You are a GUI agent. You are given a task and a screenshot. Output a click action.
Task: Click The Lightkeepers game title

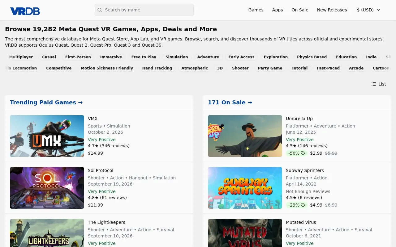click(x=106, y=222)
